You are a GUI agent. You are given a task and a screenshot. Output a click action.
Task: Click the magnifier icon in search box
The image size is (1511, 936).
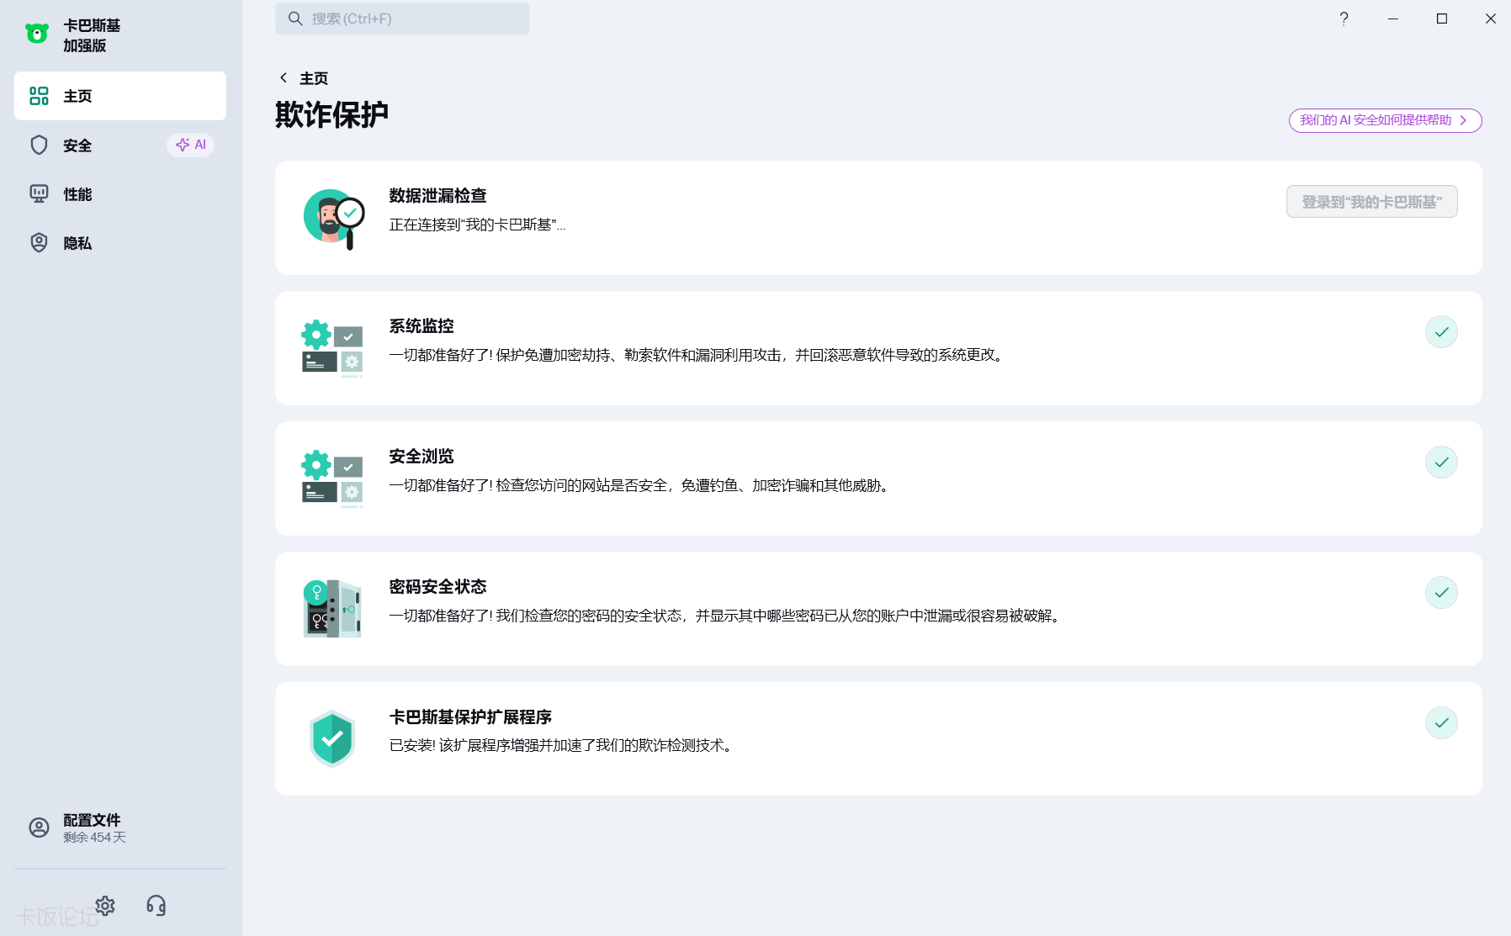pyautogui.click(x=295, y=19)
